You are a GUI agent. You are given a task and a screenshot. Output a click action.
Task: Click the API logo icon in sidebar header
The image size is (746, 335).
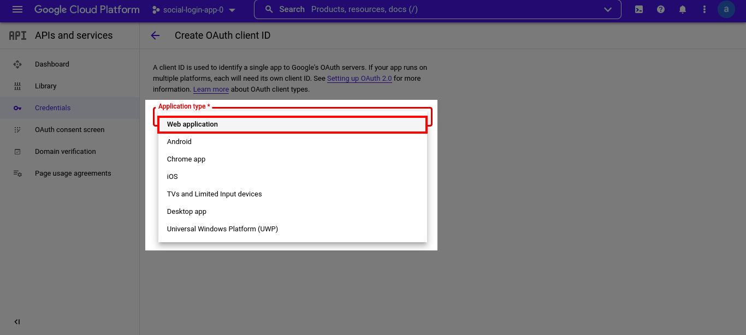17,35
